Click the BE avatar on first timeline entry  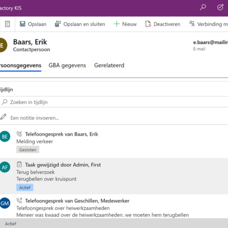pos(5,137)
